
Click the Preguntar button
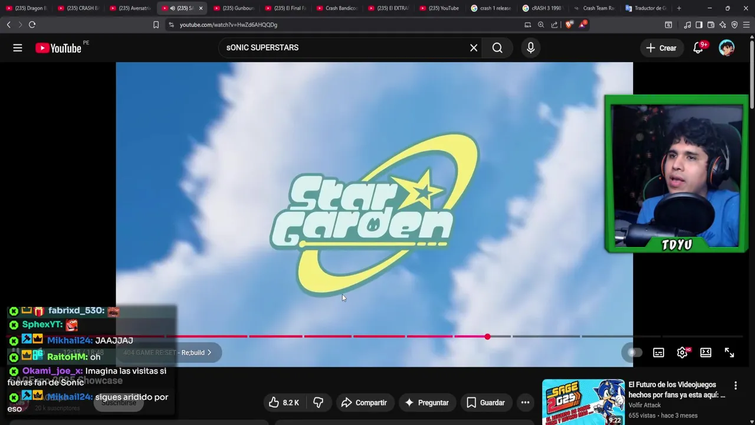[x=427, y=403]
